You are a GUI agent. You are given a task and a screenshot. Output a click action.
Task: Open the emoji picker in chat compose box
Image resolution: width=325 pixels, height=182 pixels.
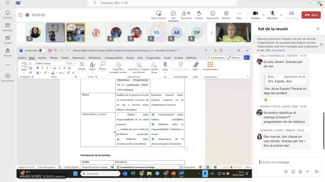pyautogui.click(x=293, y=172)
